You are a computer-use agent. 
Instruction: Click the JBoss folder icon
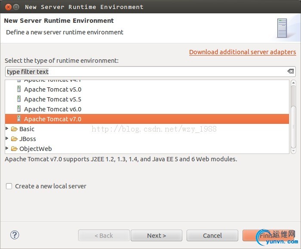(x=14, y=139)
